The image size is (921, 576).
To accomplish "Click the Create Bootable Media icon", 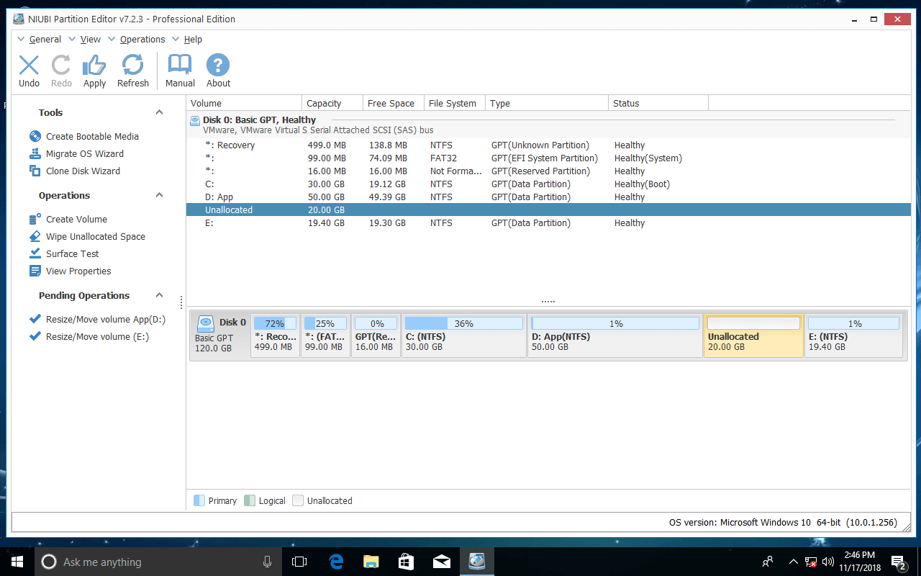I will point(35,136).
